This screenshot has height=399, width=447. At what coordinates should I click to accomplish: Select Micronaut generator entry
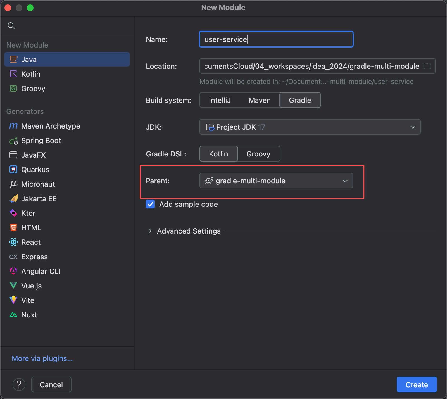pos(67,184)
